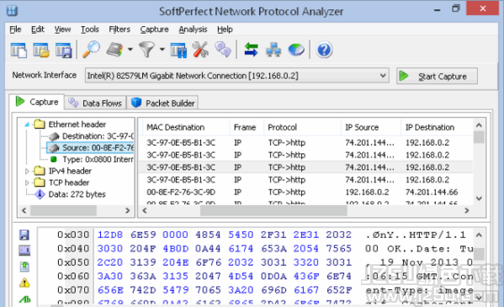Click the app logo in the title bar
This screenshot has width=504, height=307.
[13, 11]
